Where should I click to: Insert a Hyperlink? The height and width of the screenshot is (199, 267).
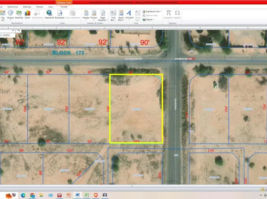49,15
